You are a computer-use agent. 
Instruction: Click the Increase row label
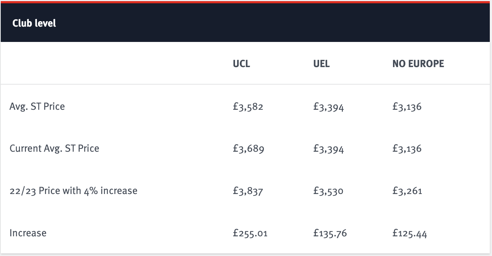(28, 233)
